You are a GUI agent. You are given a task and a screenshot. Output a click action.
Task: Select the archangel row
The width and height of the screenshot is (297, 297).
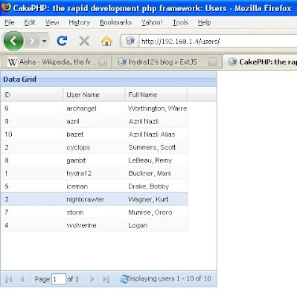click(95, 108)
